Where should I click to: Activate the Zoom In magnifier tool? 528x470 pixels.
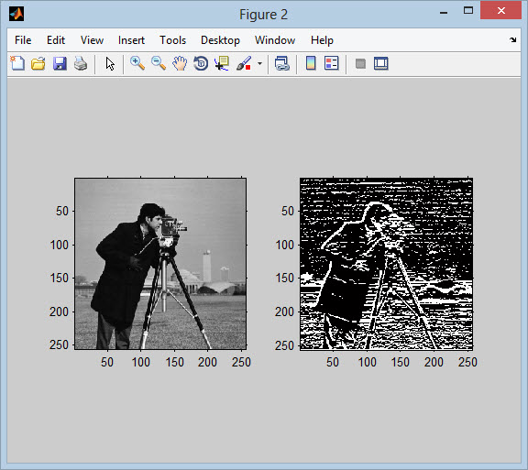click(x=137, y=63)
